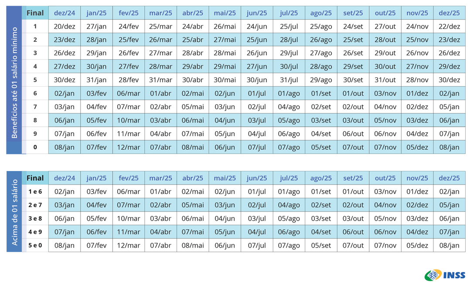
Task: Click the '30/jan' cell
Action: 96,67
